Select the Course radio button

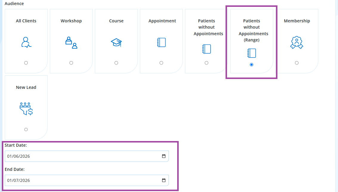[116, 63]
